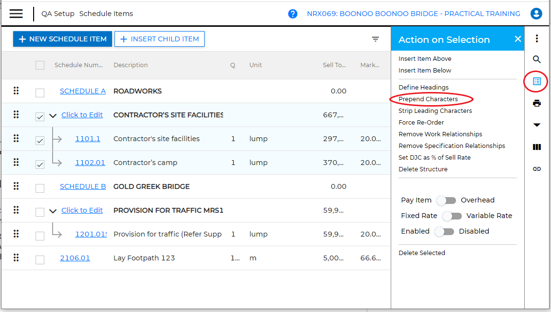This screenshot has width=551, height=312.
Task: Sort by the Description column header
Action: tap(131, 65)
